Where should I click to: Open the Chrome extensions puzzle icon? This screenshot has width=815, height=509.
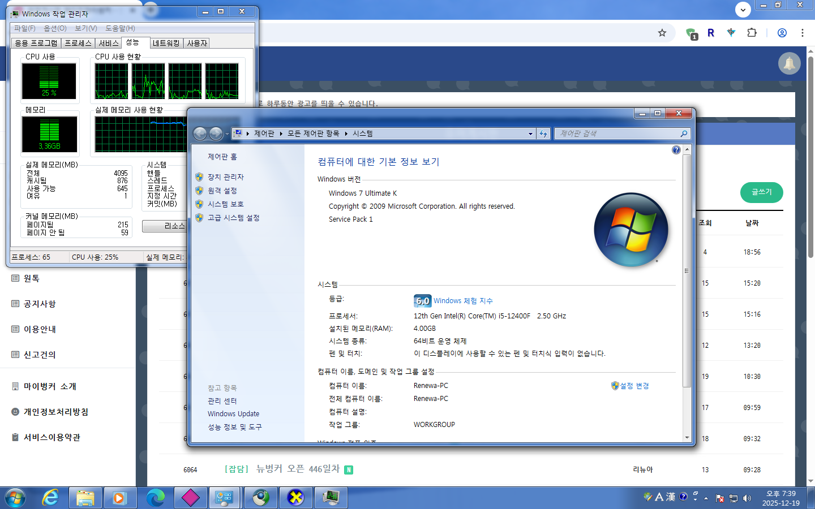tap(752, 33)
